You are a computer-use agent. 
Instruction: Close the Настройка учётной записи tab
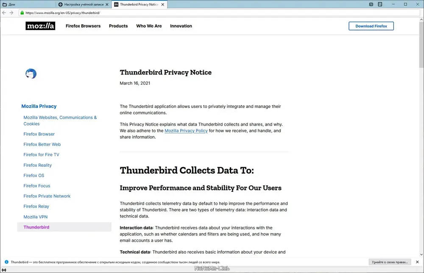(107, 4)
